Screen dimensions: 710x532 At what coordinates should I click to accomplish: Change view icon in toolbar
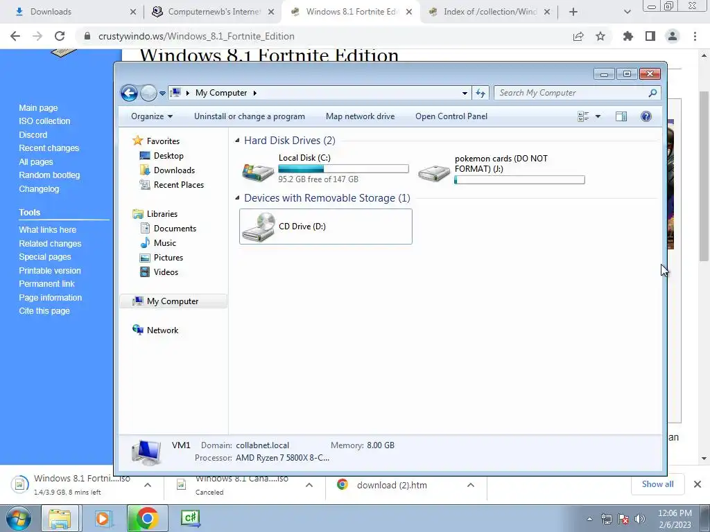coord(583,116)
